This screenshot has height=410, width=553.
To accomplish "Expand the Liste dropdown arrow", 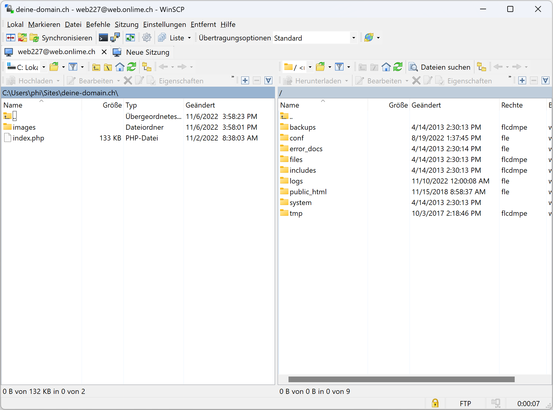I will pyautogui.click(x=189, y=38).
